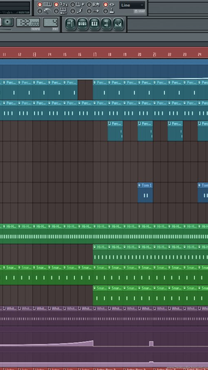Viewport: 208px width, 370px height.
Task: Toggle the 3-2-1 countdown before recording
Action: coord(56,5)
